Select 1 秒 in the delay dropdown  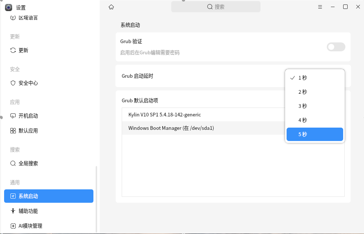(315, 78)
